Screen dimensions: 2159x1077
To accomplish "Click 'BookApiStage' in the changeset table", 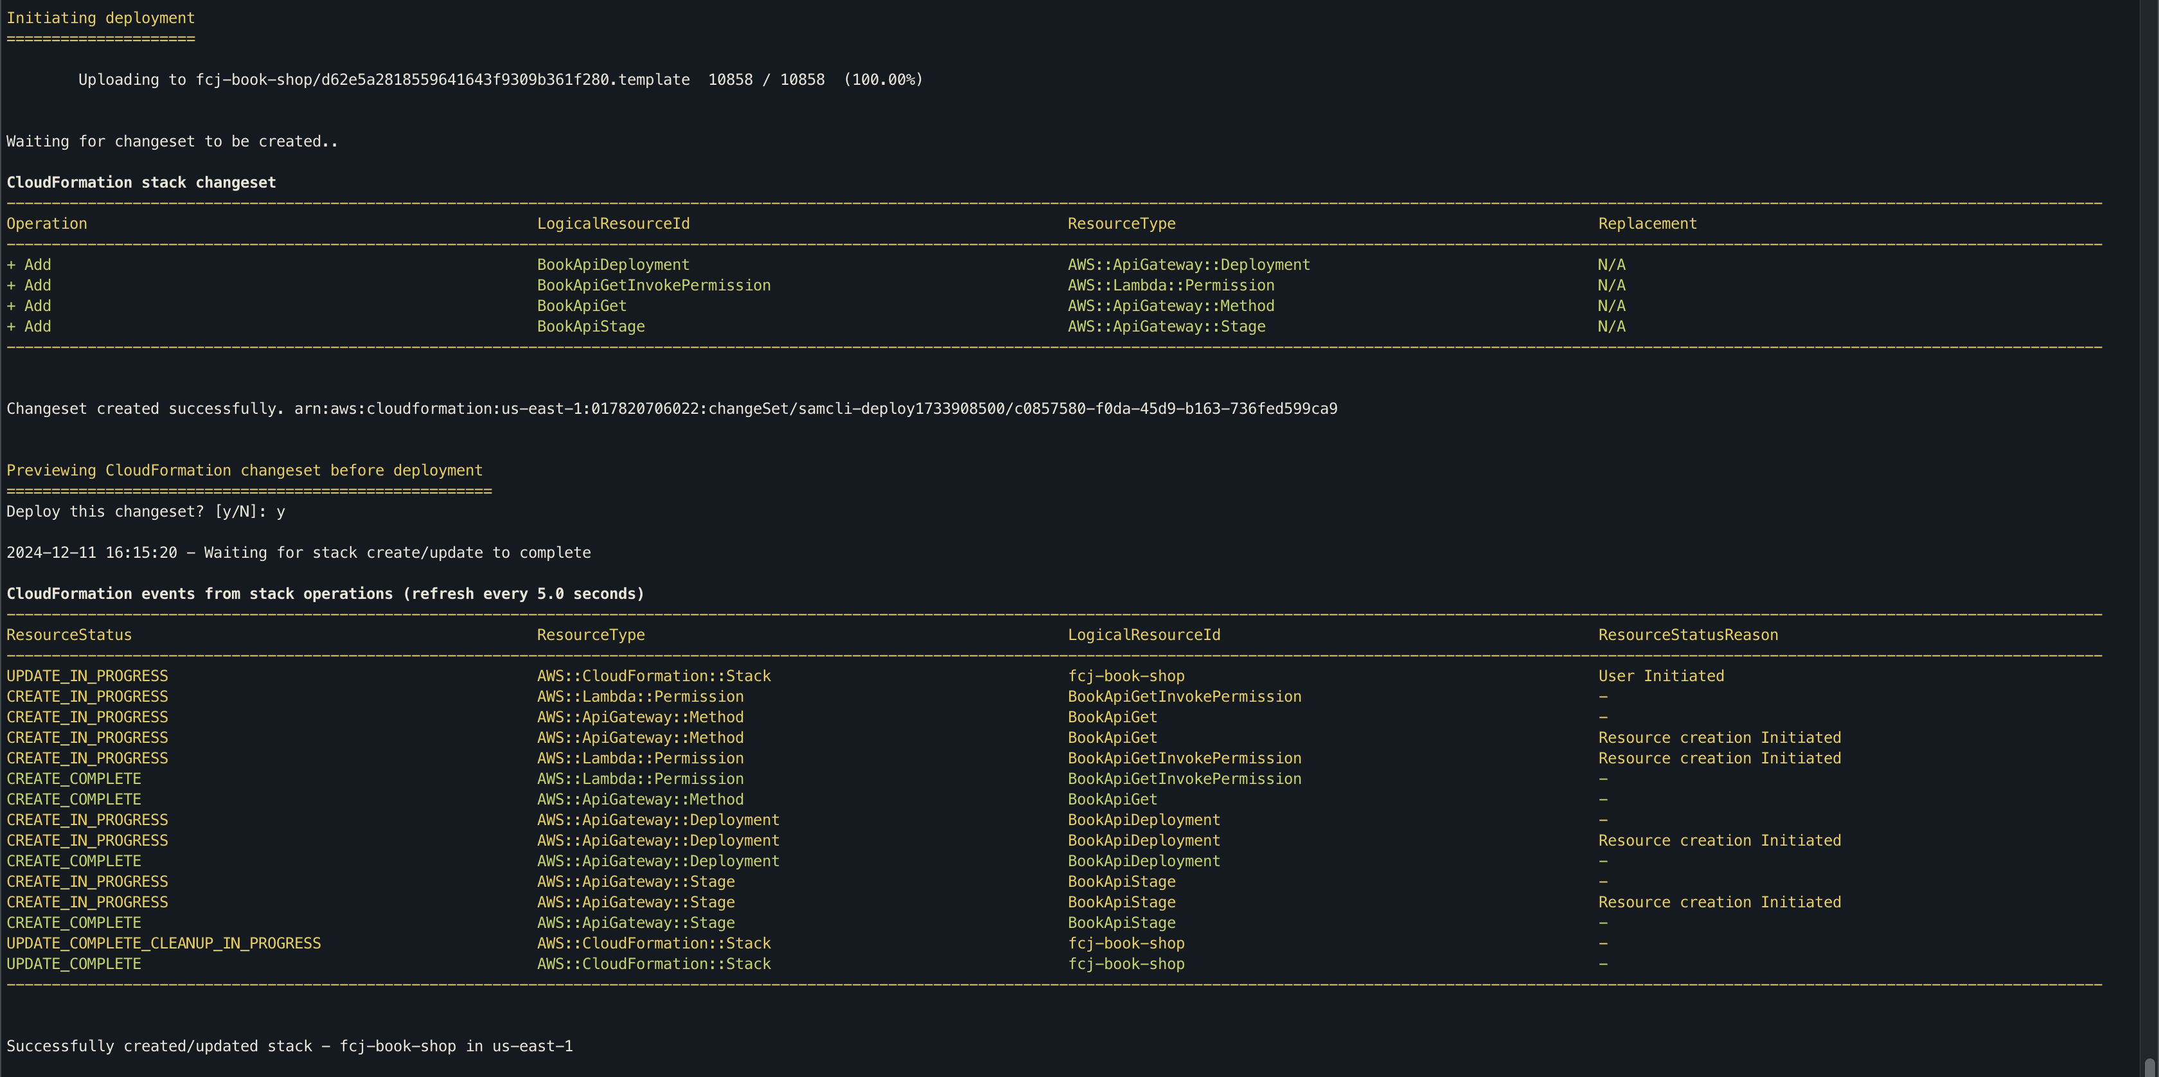I will [x=591, y=327].
